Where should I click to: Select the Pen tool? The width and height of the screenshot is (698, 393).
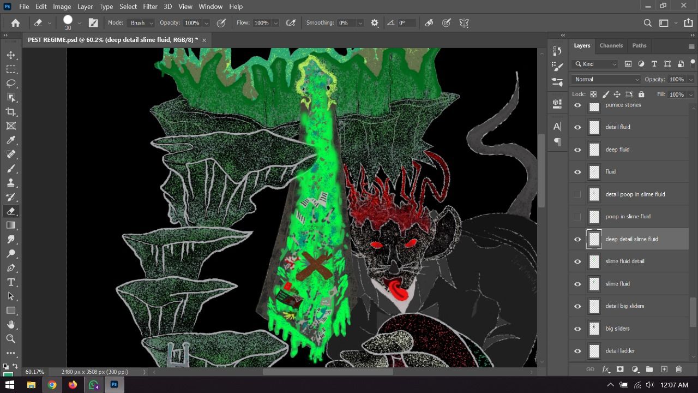coord(10,268)
